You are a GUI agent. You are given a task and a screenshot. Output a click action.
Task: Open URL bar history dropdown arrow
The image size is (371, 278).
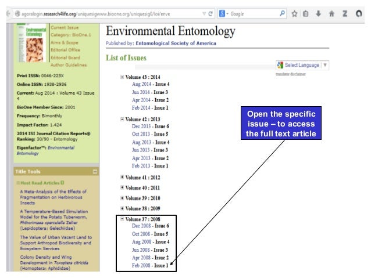204,14
